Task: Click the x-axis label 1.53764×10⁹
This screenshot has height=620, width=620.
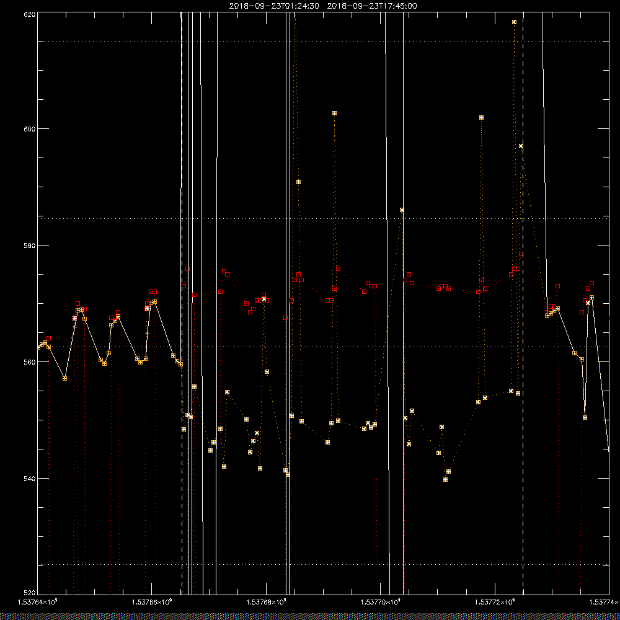Action: [x=38, y=602]
